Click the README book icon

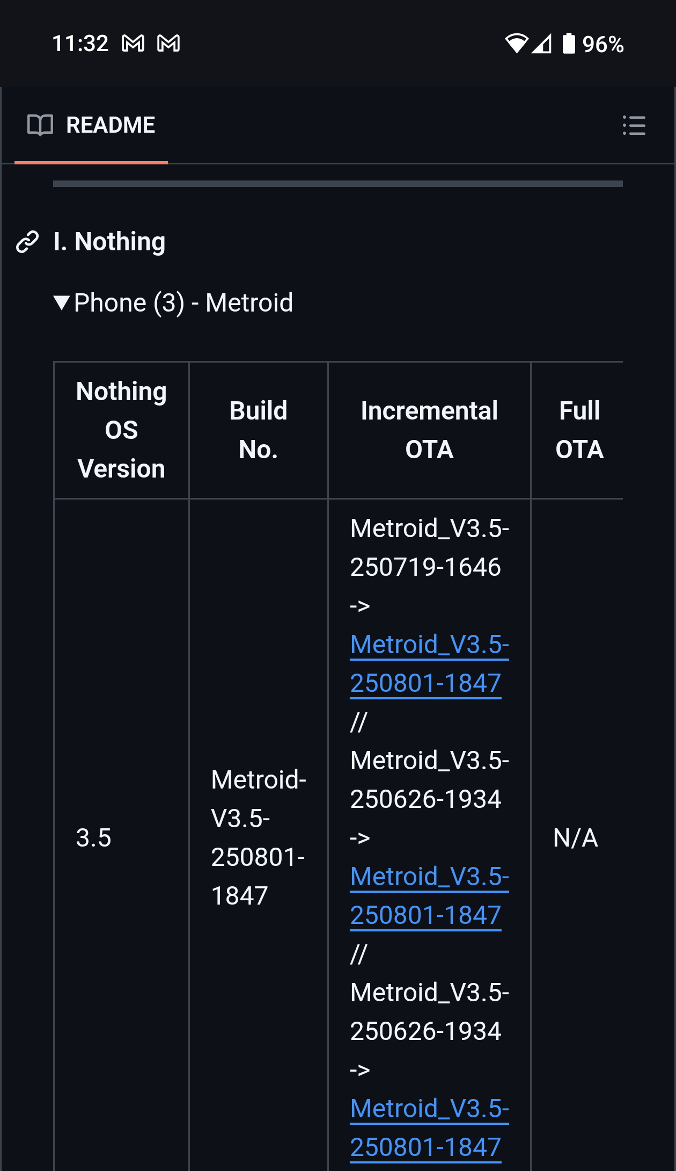(40, 125)
